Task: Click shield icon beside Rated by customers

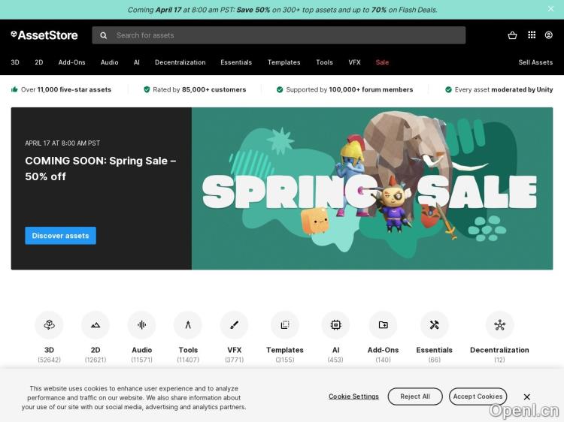Action: 147,89
